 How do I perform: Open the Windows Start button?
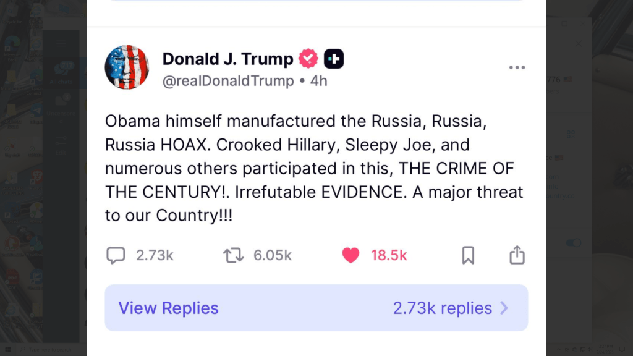pyautogui.click(x=7, y=350)
